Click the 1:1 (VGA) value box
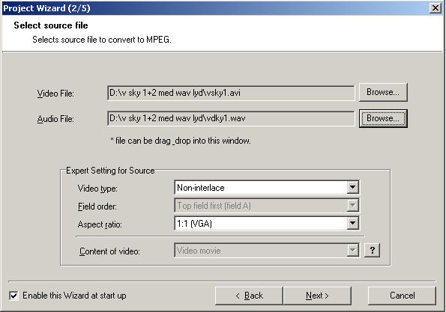The image size is (446, 312). [x=261, y=224]
